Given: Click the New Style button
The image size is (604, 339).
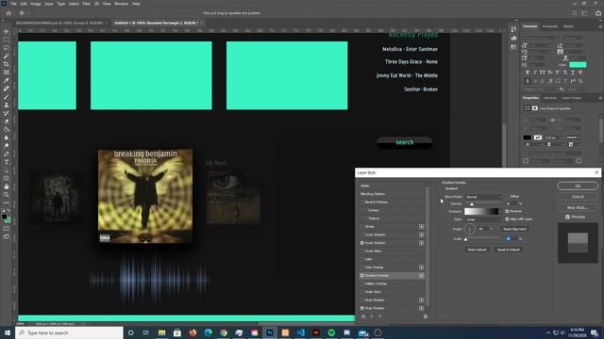Looking at the screenshot, I should (x=578, y=207).
